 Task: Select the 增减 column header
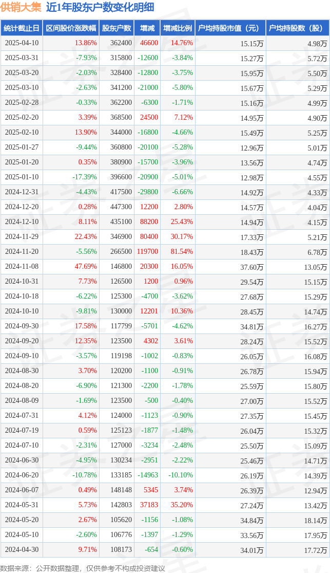pos(147,28)
